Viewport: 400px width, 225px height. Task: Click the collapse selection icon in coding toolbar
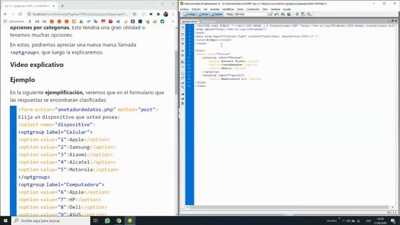coord(182,39)
